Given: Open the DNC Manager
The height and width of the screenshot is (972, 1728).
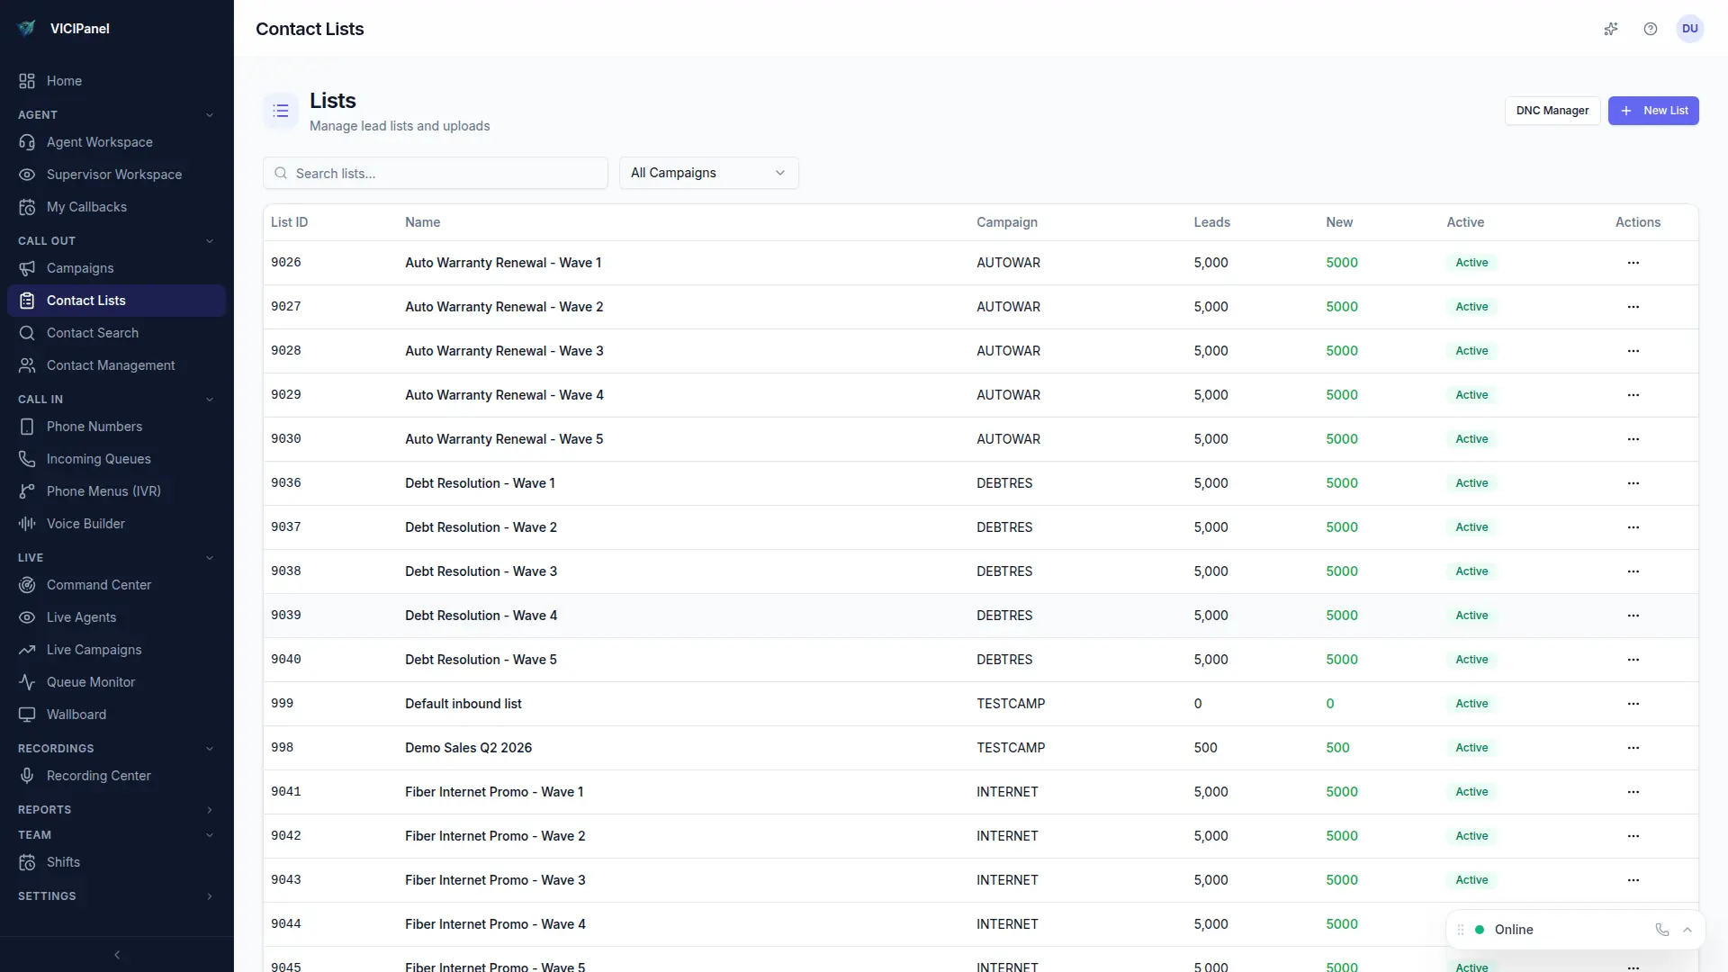Looking at the screenshot, I should click(1552, 111).
